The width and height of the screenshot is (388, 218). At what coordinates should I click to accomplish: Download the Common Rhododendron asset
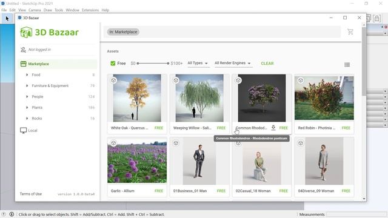[273, 128]
